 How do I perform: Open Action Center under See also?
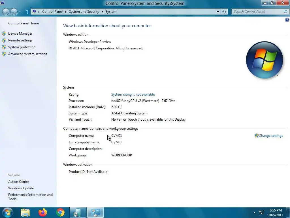pyautogui.click(x=18, y=182)
